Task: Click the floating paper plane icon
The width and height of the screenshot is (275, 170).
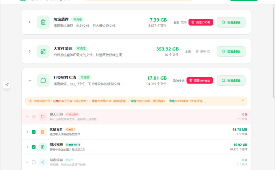Action: click(7, 85)
